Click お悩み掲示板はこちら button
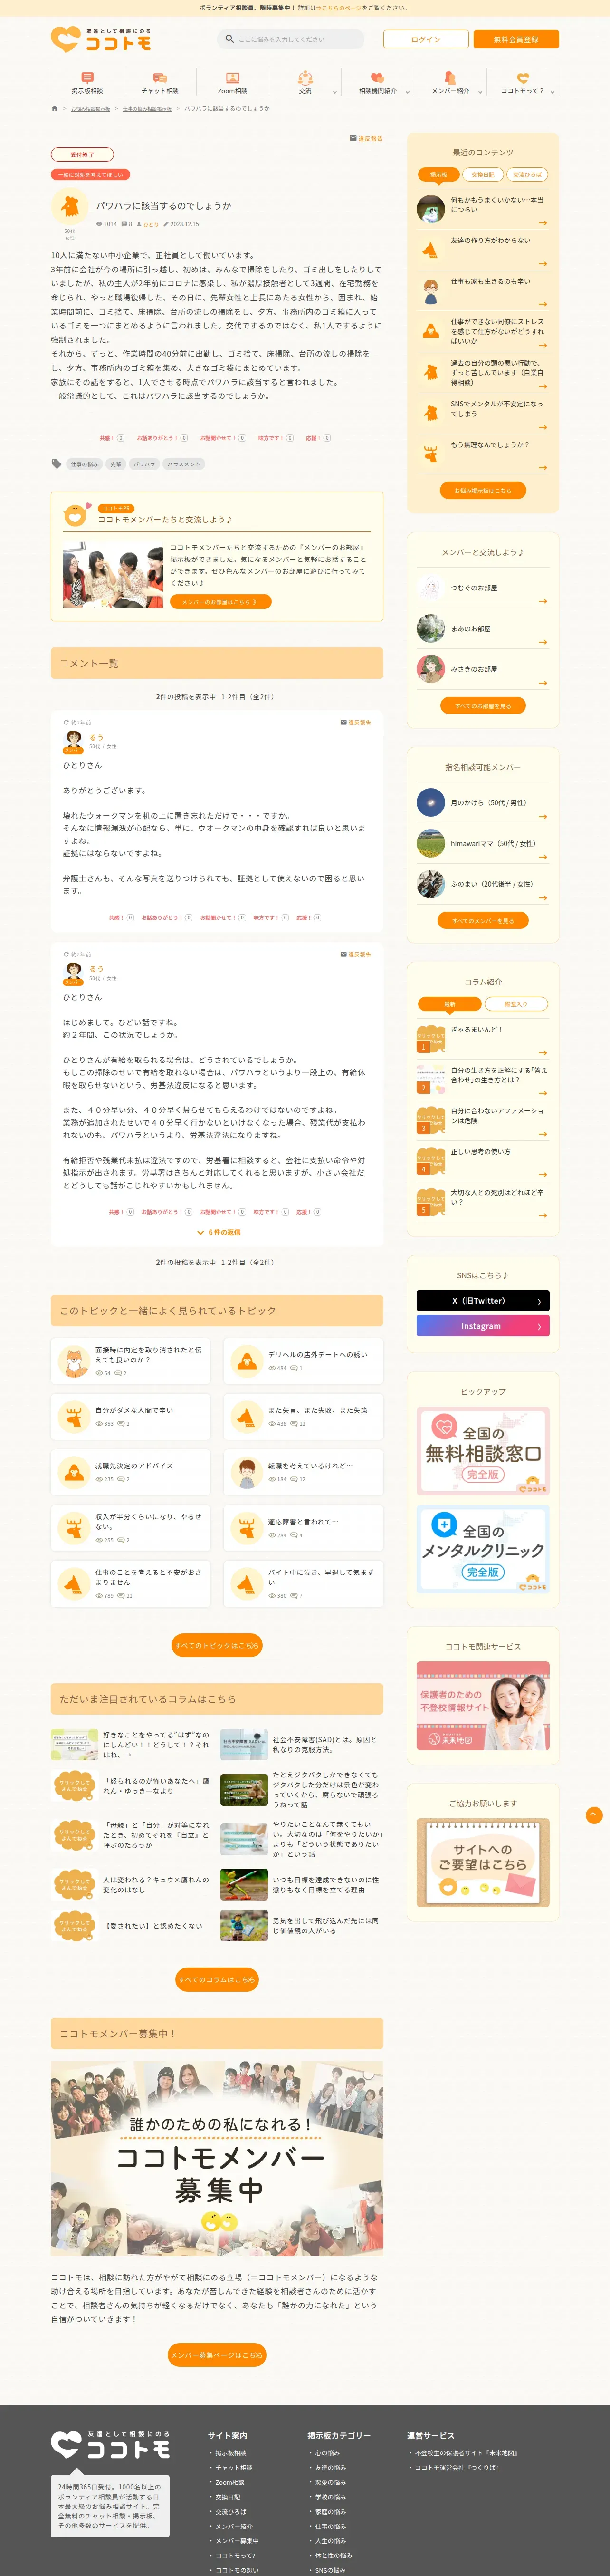Viewport: 610px width, 2576px height. pyautogui.click(x=483, y=490)
